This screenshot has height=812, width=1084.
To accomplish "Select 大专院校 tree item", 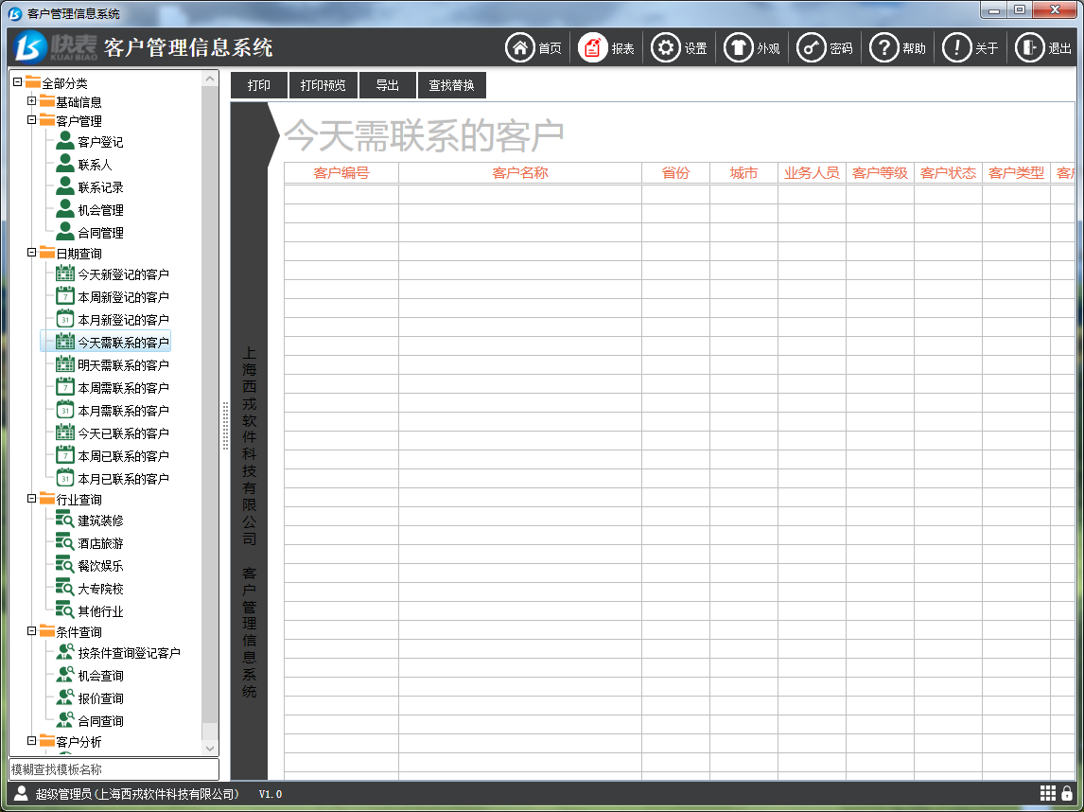I will pos(100,589).
